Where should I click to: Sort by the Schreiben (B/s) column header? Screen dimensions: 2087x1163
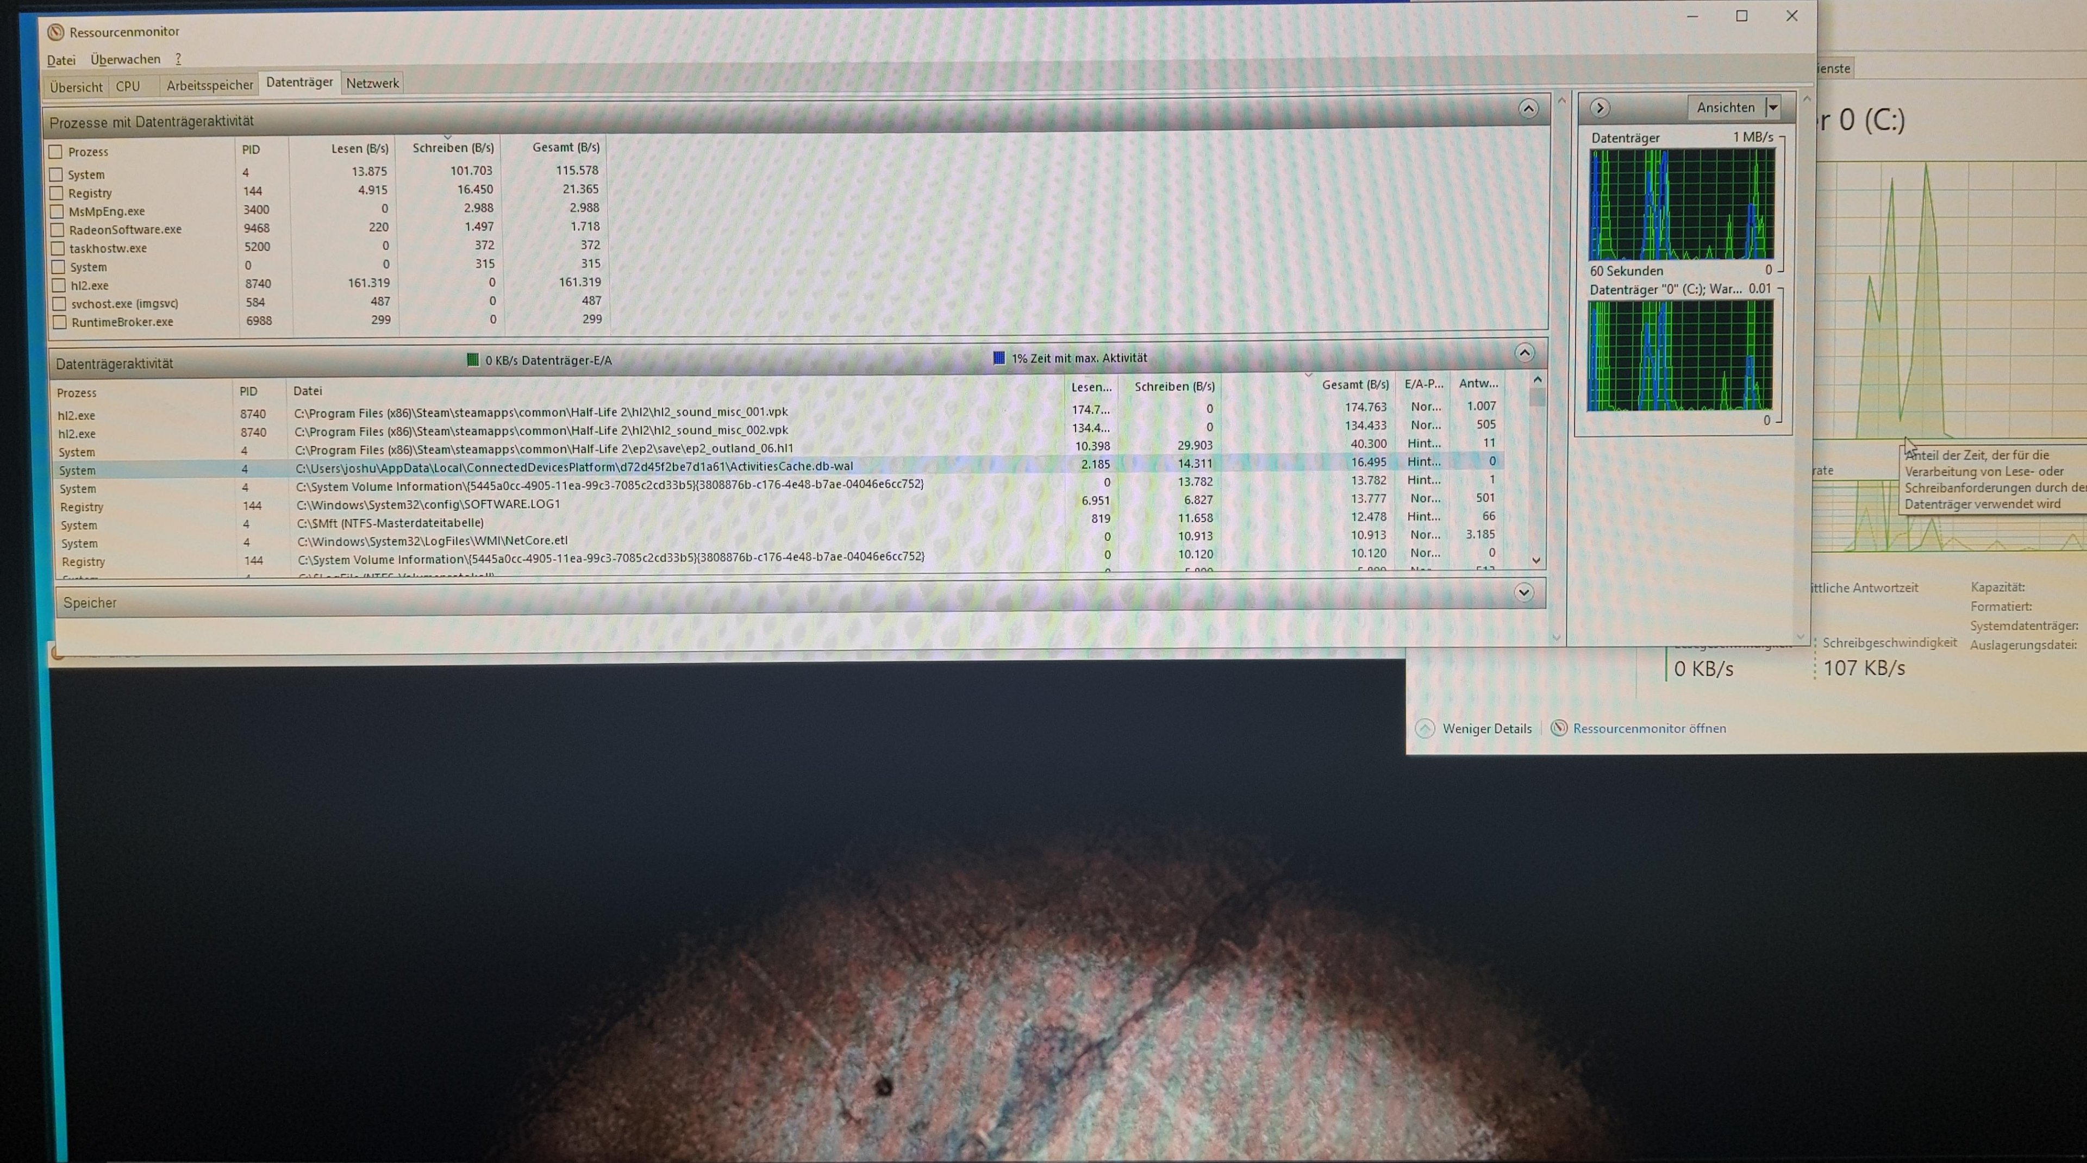[452, 148]
